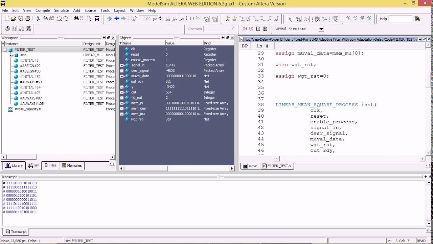Open the Tools menu
The image size is (433, 244).
pos(105,11)
